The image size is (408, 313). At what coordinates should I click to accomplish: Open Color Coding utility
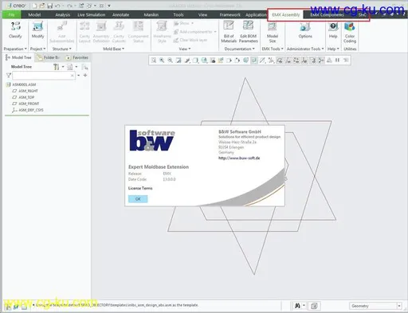(x=350, y=32)
